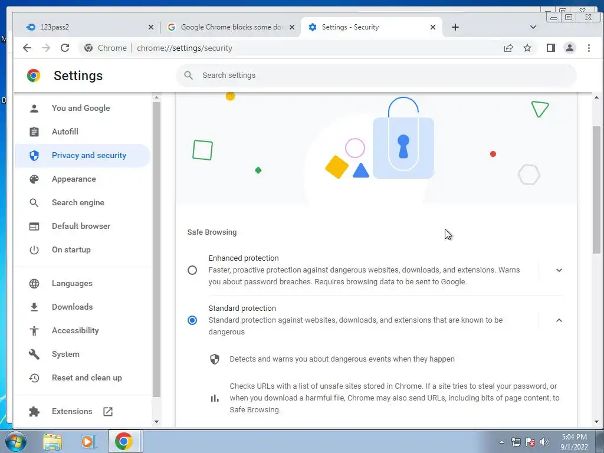Open Chrome three-dot menu
This screenshot has width=604, height=453.
coord(589,48)
